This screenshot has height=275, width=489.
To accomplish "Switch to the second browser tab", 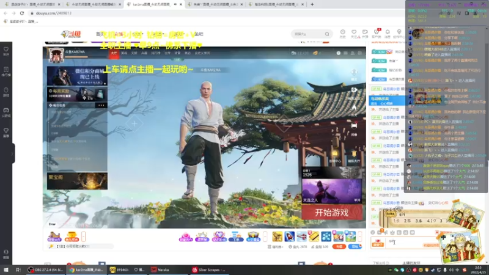I will click(x=94, y=4).
